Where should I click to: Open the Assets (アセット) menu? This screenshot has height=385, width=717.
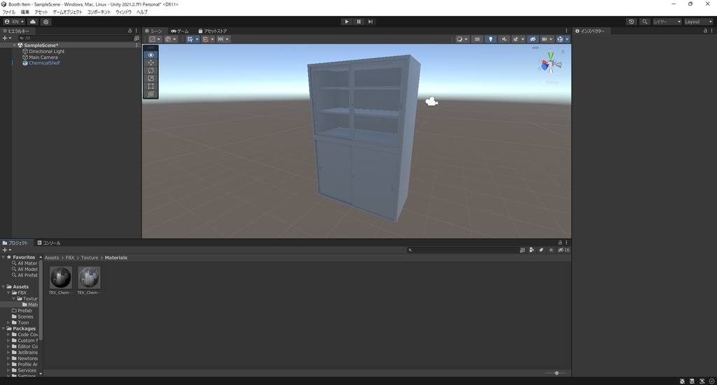(x=41, y=12)
